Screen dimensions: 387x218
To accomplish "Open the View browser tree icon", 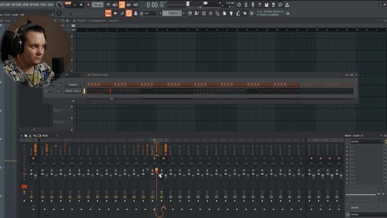I will coord(218,13).
